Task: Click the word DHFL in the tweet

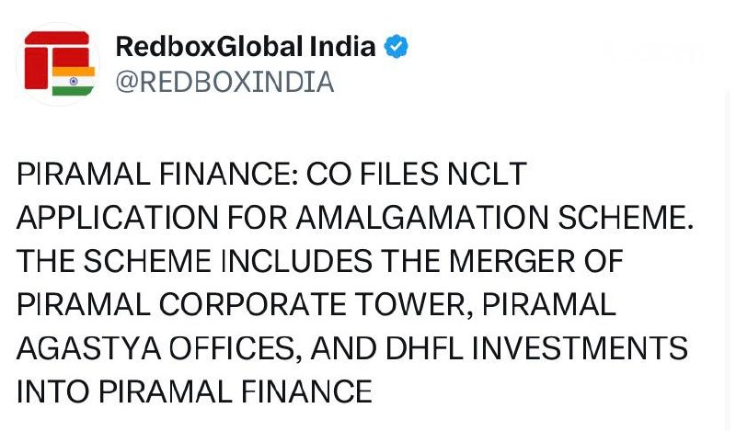Action: pos(418,349)
